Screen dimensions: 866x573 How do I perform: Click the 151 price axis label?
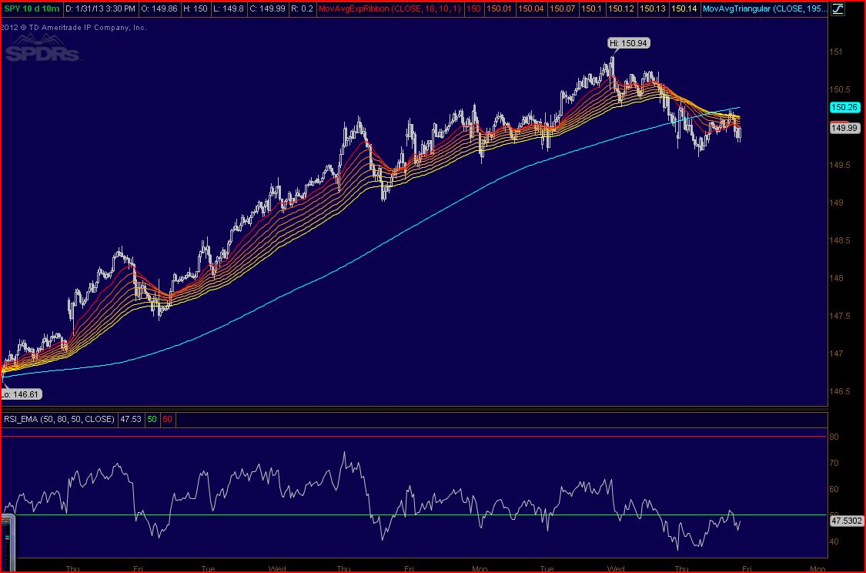point(836,52)
